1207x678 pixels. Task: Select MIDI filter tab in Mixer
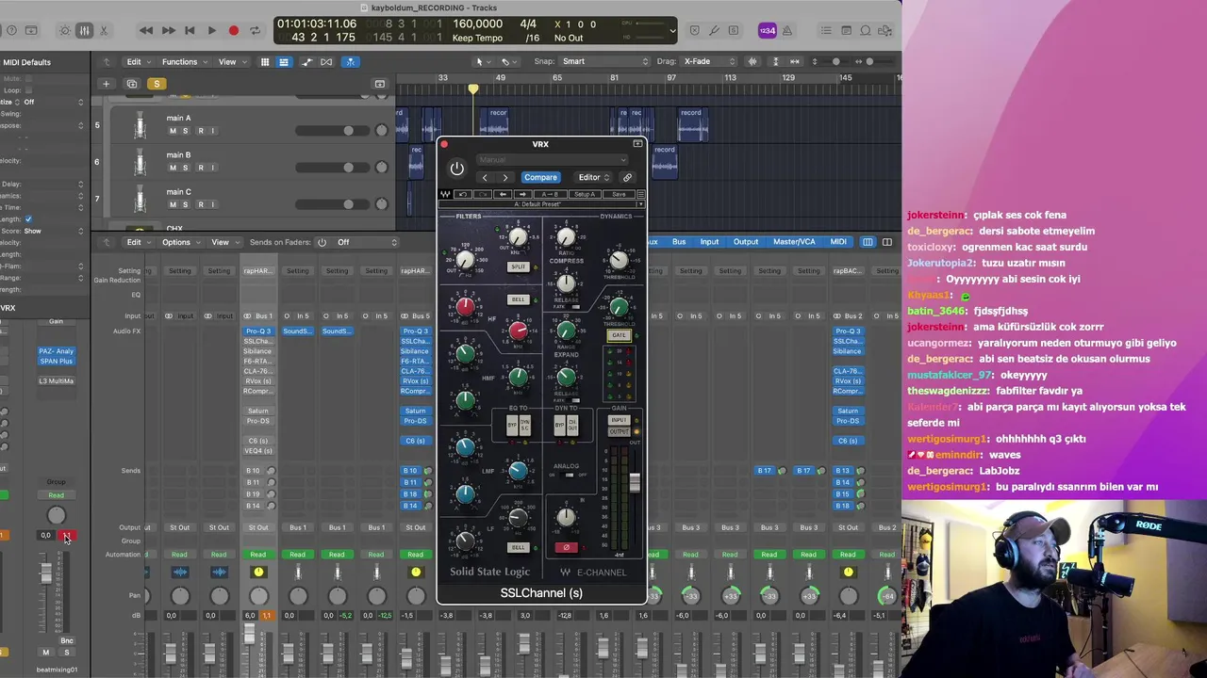tap(838, 242)
